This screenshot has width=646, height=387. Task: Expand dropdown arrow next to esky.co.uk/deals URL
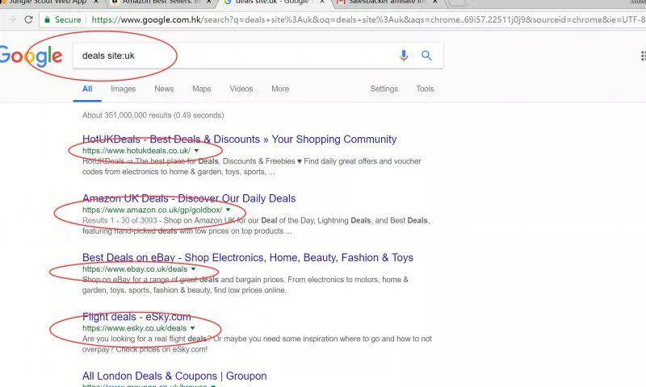(x=192, y=329)
